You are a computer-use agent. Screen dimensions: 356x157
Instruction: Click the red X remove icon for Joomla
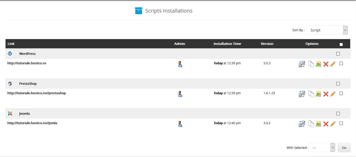point(326,124)
